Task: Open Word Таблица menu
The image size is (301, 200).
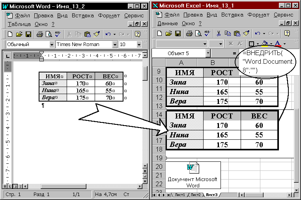Action: tap(19, 24)
